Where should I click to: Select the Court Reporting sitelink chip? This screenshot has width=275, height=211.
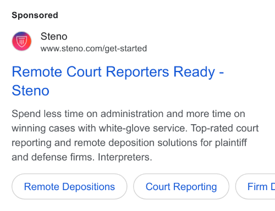point(181,186)
